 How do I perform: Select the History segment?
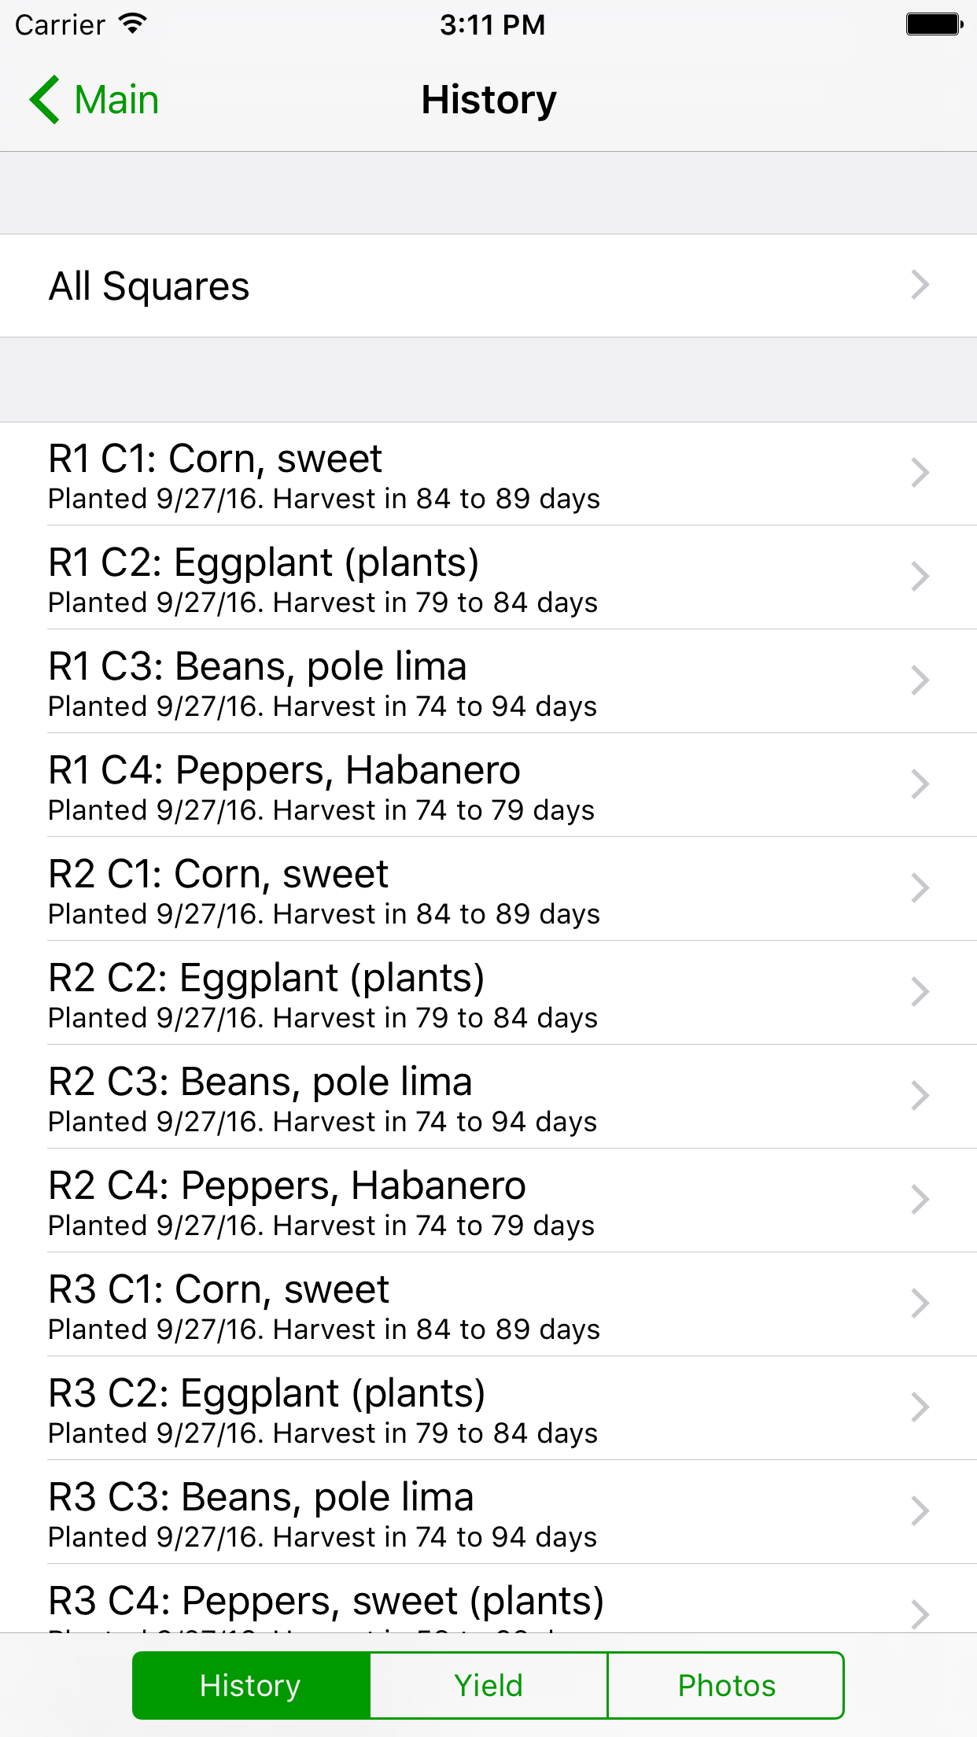251,1685
